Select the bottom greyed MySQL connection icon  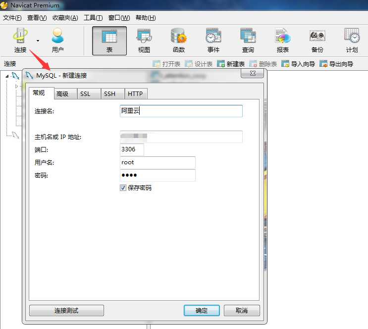pos(15,135)
